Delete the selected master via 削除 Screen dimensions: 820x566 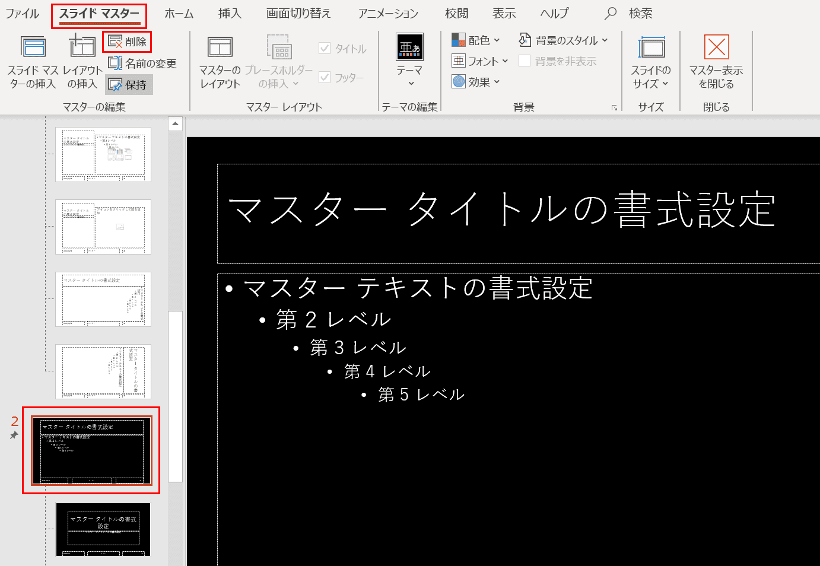coord(128,42)
